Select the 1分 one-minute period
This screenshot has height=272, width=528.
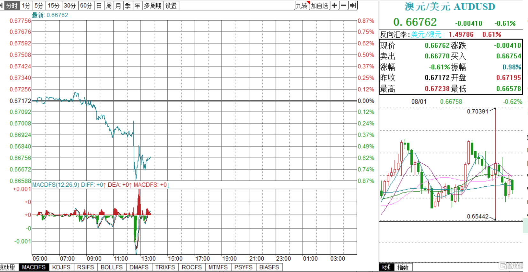tap(26, 5)
